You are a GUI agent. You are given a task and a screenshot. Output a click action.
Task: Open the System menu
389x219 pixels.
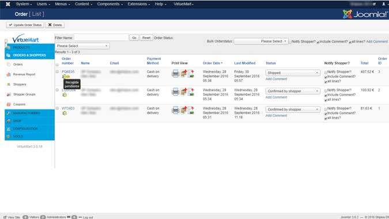click(24, 4)
